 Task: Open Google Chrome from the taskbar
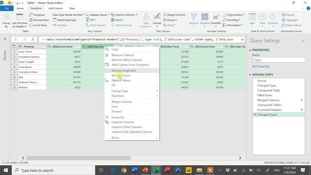click(124, 170)
